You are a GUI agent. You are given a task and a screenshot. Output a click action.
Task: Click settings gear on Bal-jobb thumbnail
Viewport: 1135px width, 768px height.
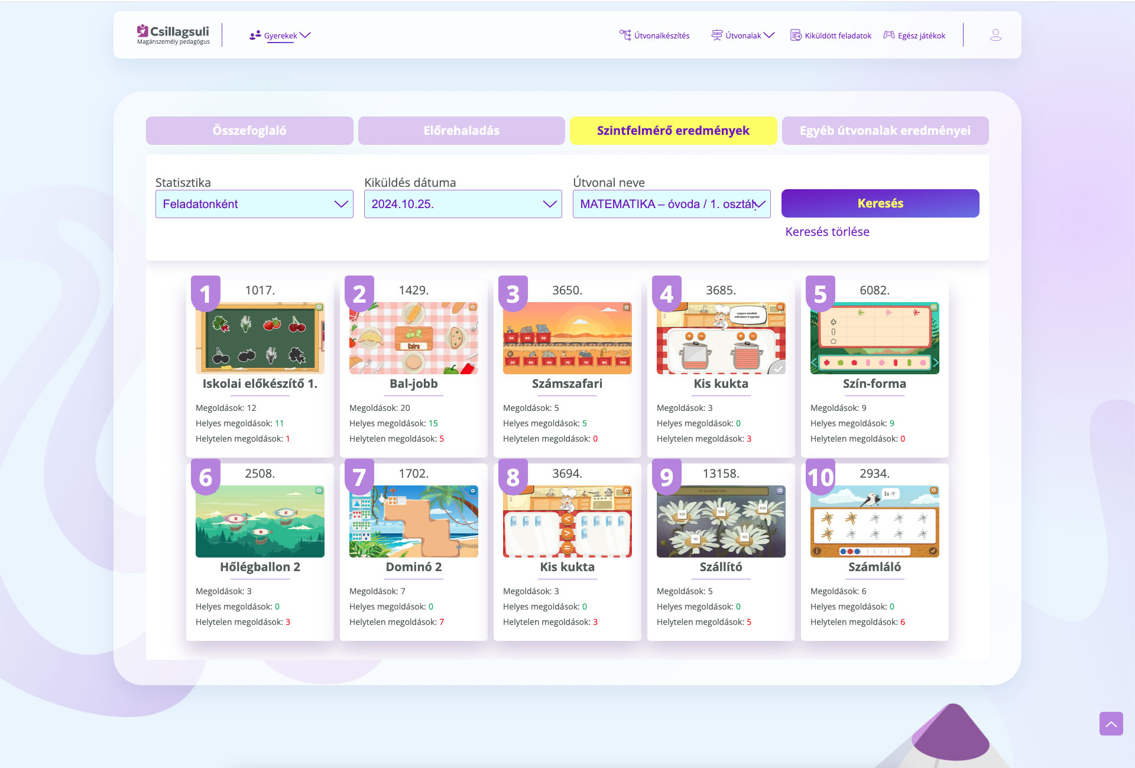(473, 307)
